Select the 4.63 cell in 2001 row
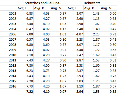 (x=42, y=13)
